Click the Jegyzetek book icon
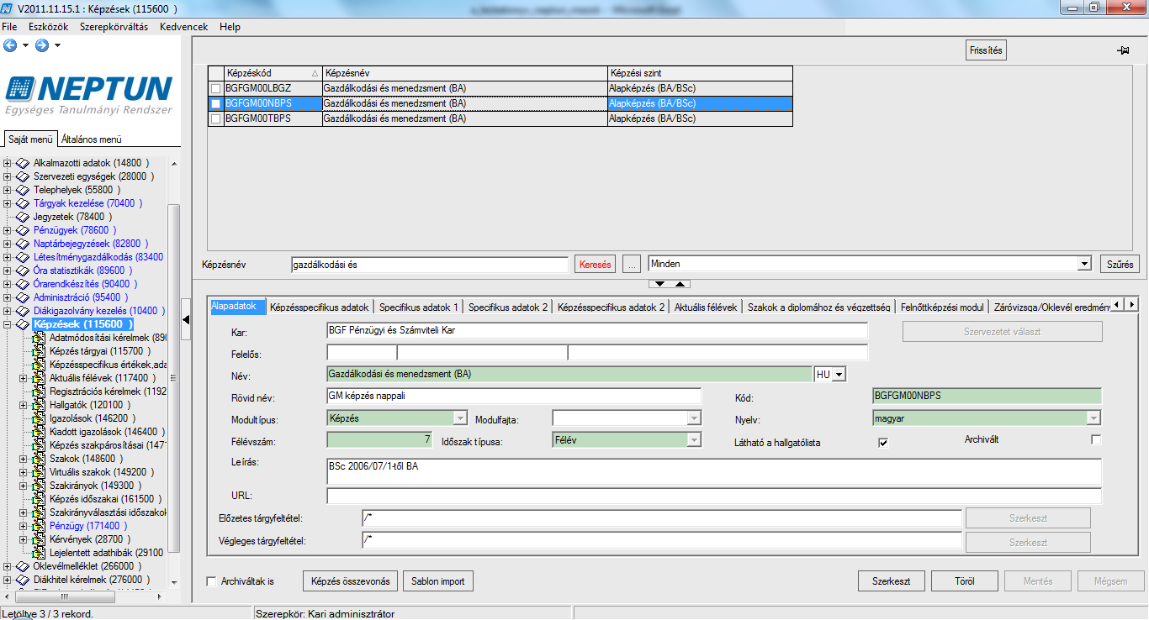This screenshot has width=1149, height=620. point(23,217)
